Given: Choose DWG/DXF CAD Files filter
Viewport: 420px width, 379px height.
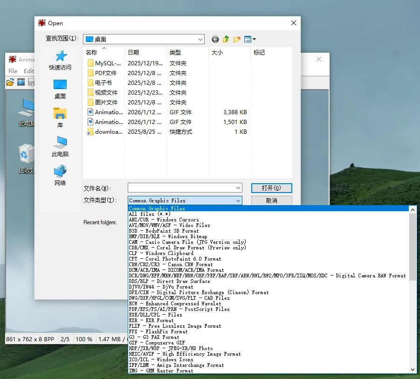Looking at the screenshot, I should point(269,298).
